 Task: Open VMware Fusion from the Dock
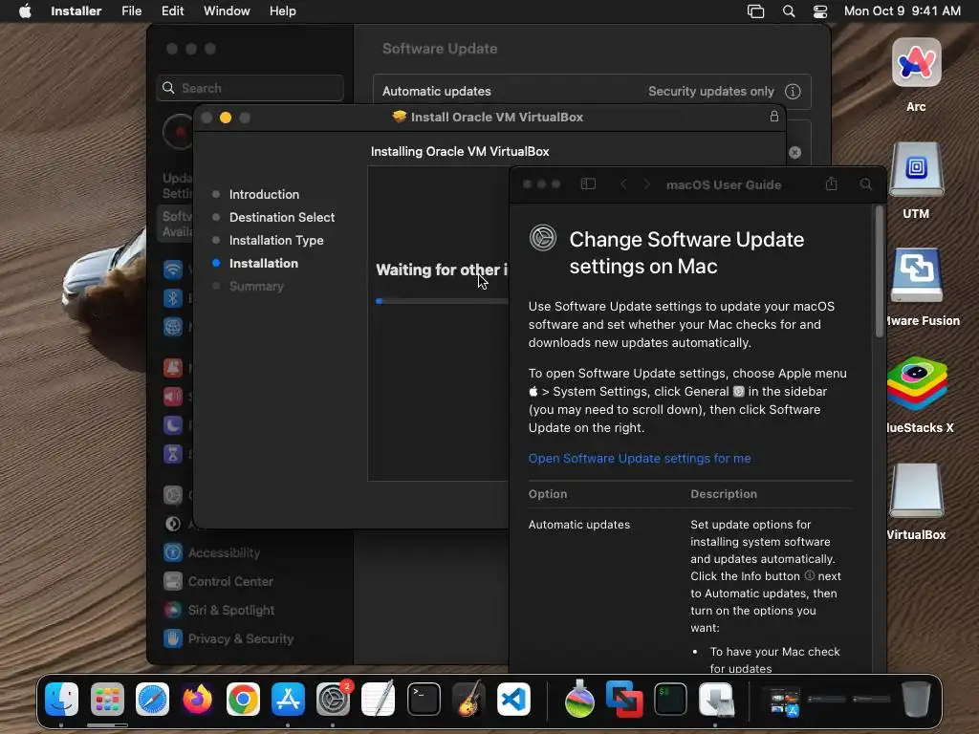pos(624,699)
